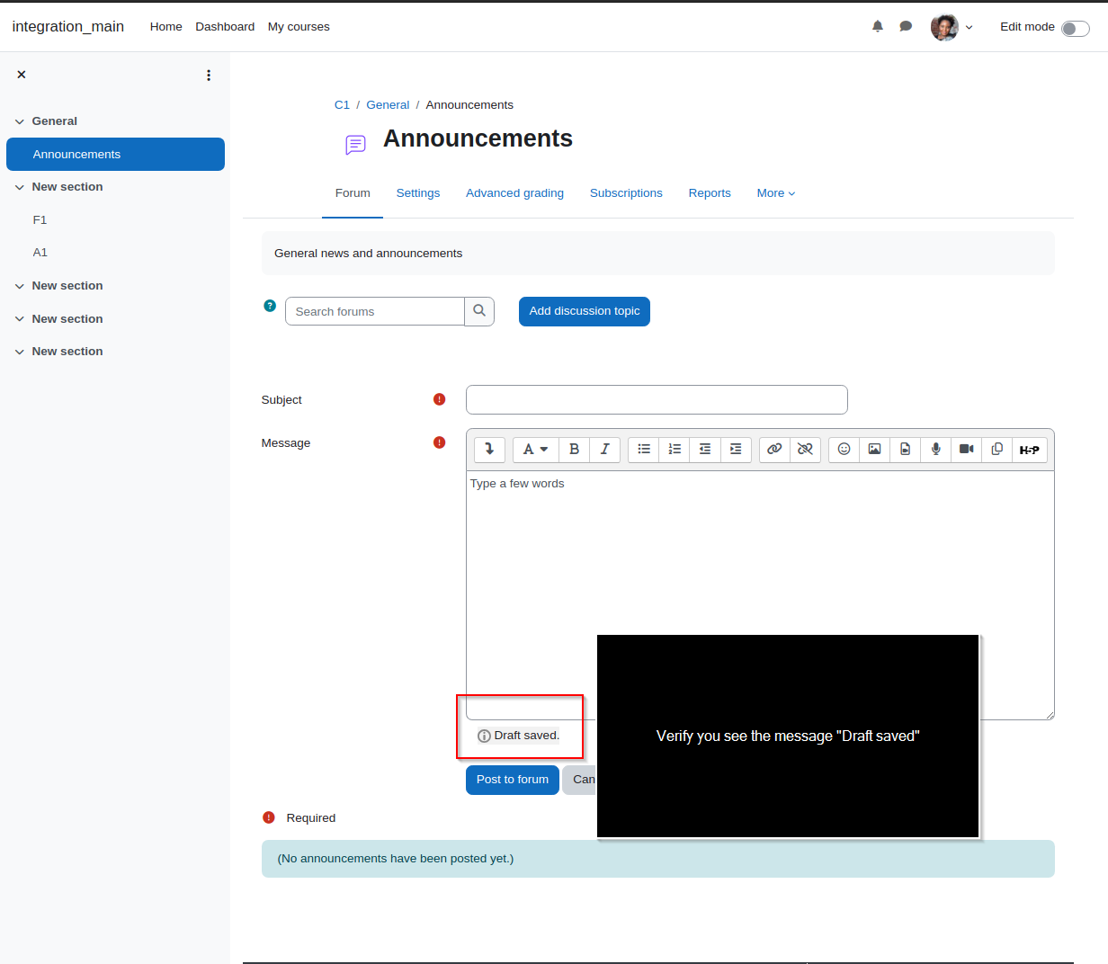Focus the Subject input field
Viewport: 1108px width, 964px height.
(x=657, y=400)
